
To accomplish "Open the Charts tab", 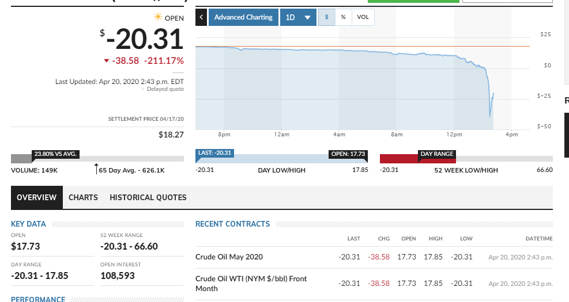I will 83,197.
